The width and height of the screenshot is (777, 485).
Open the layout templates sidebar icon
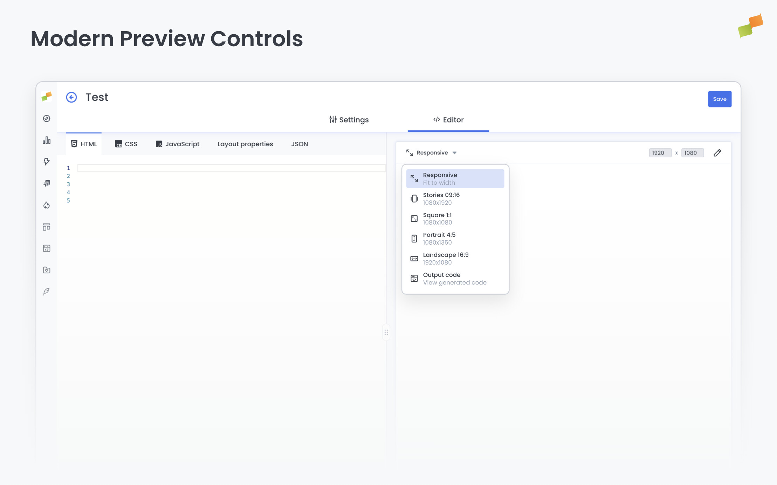pyautogui.click(x=47, y=227)
